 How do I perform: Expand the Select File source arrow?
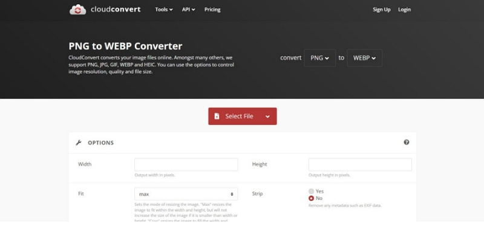click(267, 116)
